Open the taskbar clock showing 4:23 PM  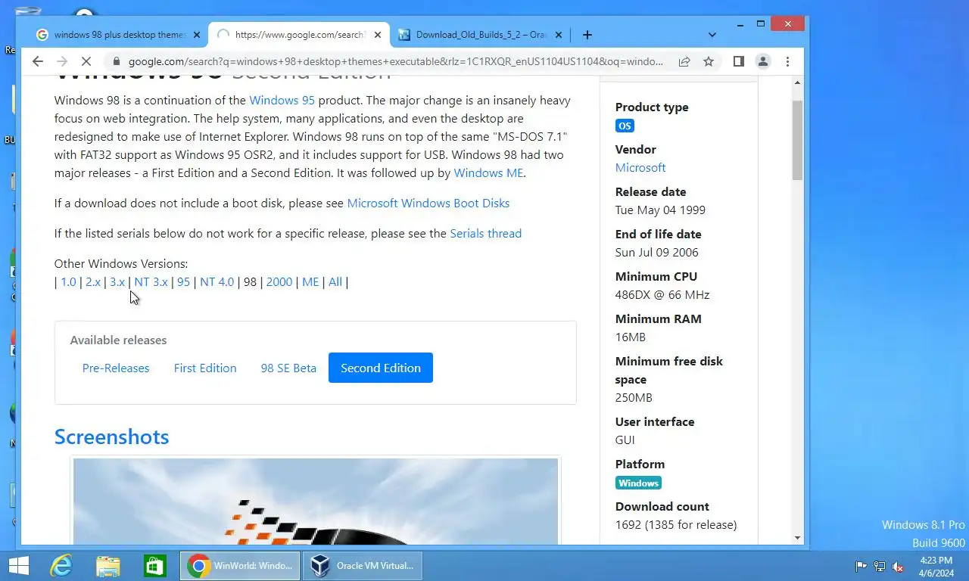[x=936, y=567]
